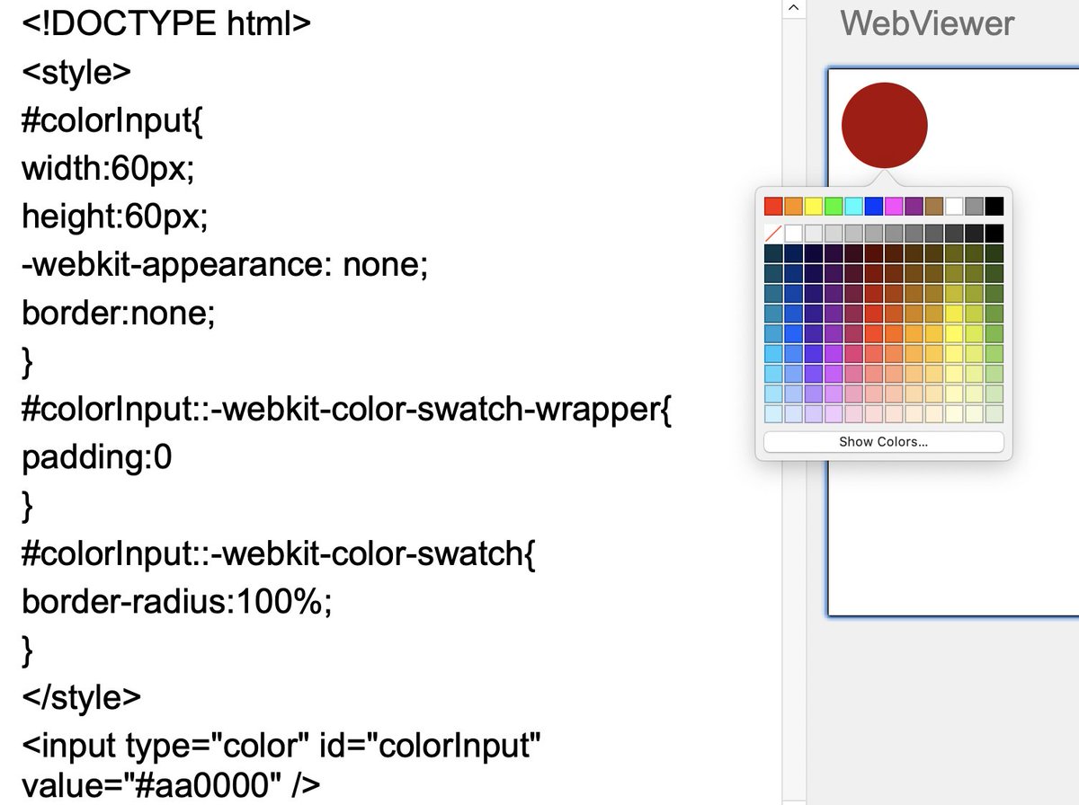
Task: Open the Show Colors… panel
Action: [883, 441]
